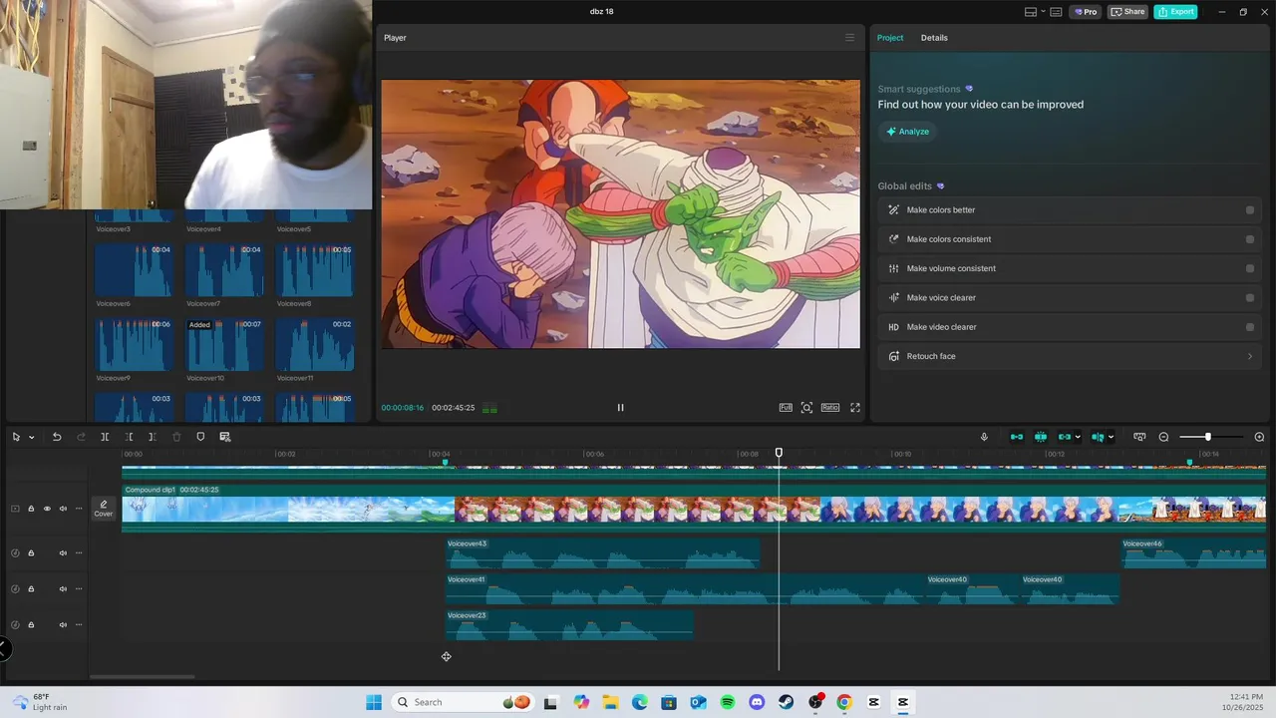Image resolution: width=1276 pixels, height=718 pixels.
Task: Click the delete-right trim icon
Action: point(152,437)
